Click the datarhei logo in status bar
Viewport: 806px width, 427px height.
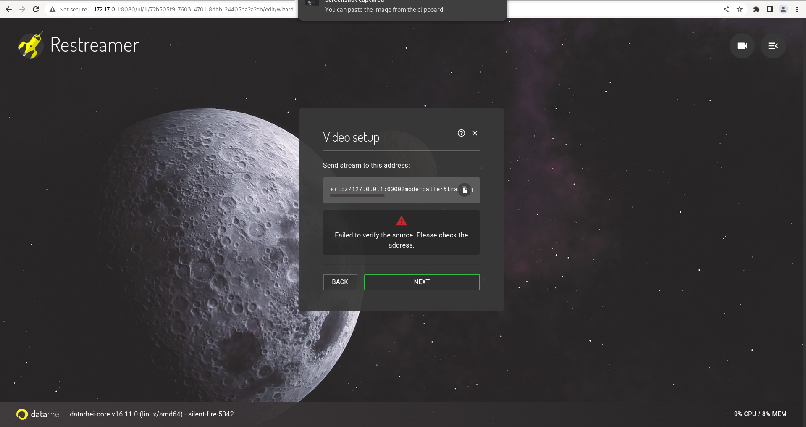(x=22, y=414)
